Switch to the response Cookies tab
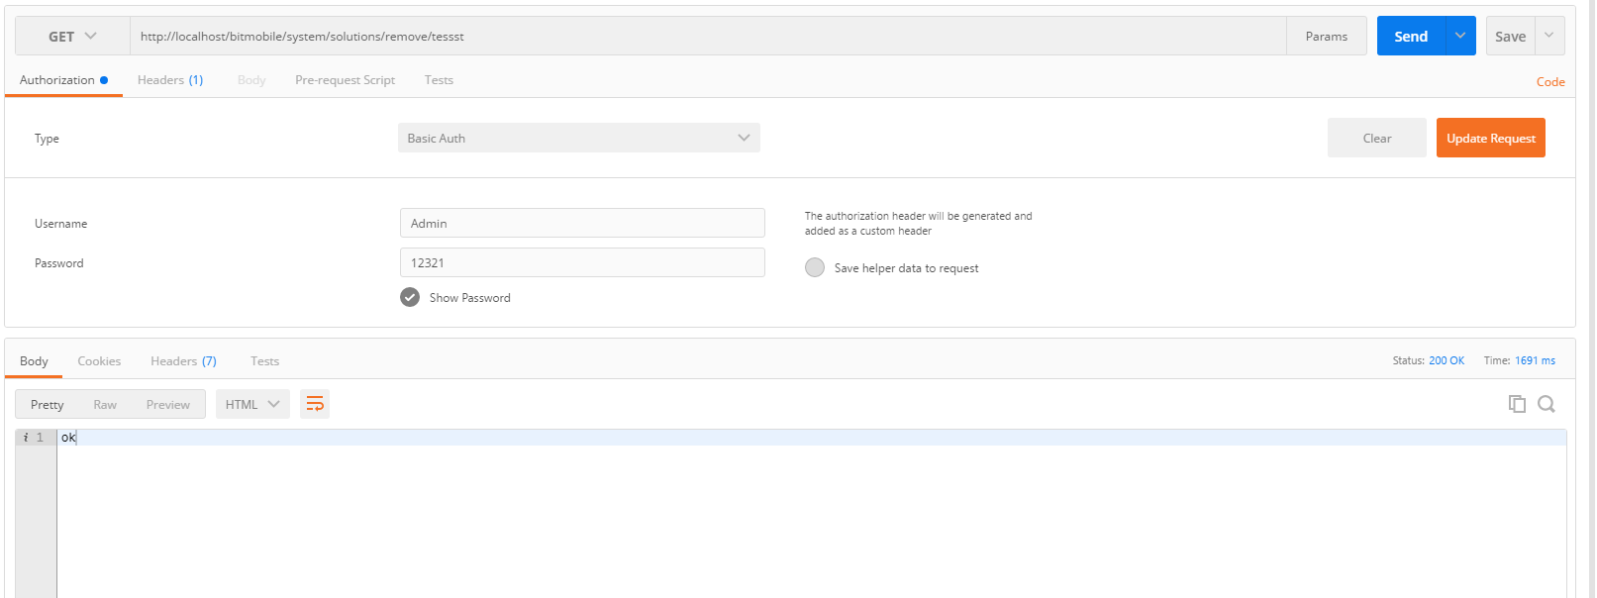 point(99,361)
